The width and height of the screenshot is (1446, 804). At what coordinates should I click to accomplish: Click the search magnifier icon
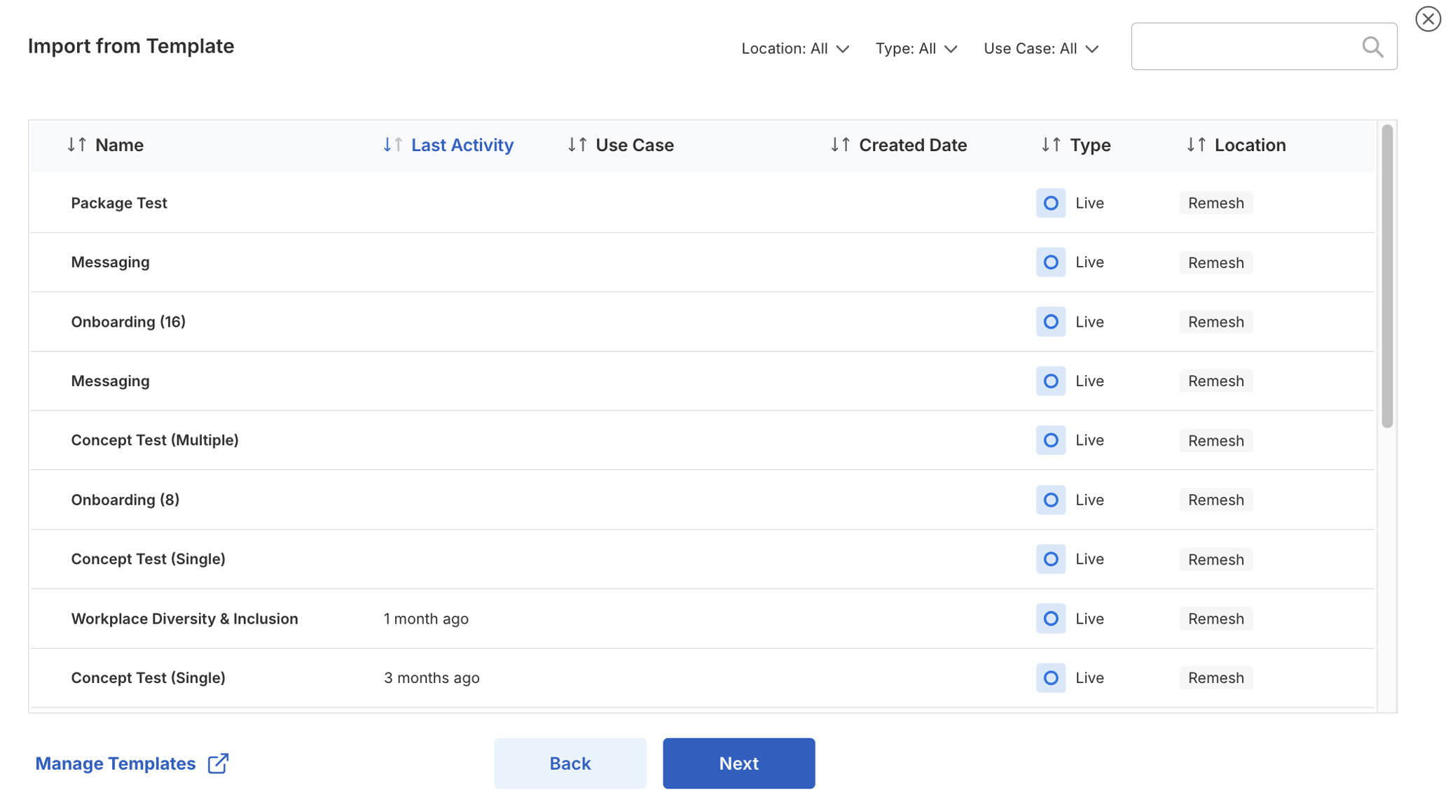click(1372, 47)
